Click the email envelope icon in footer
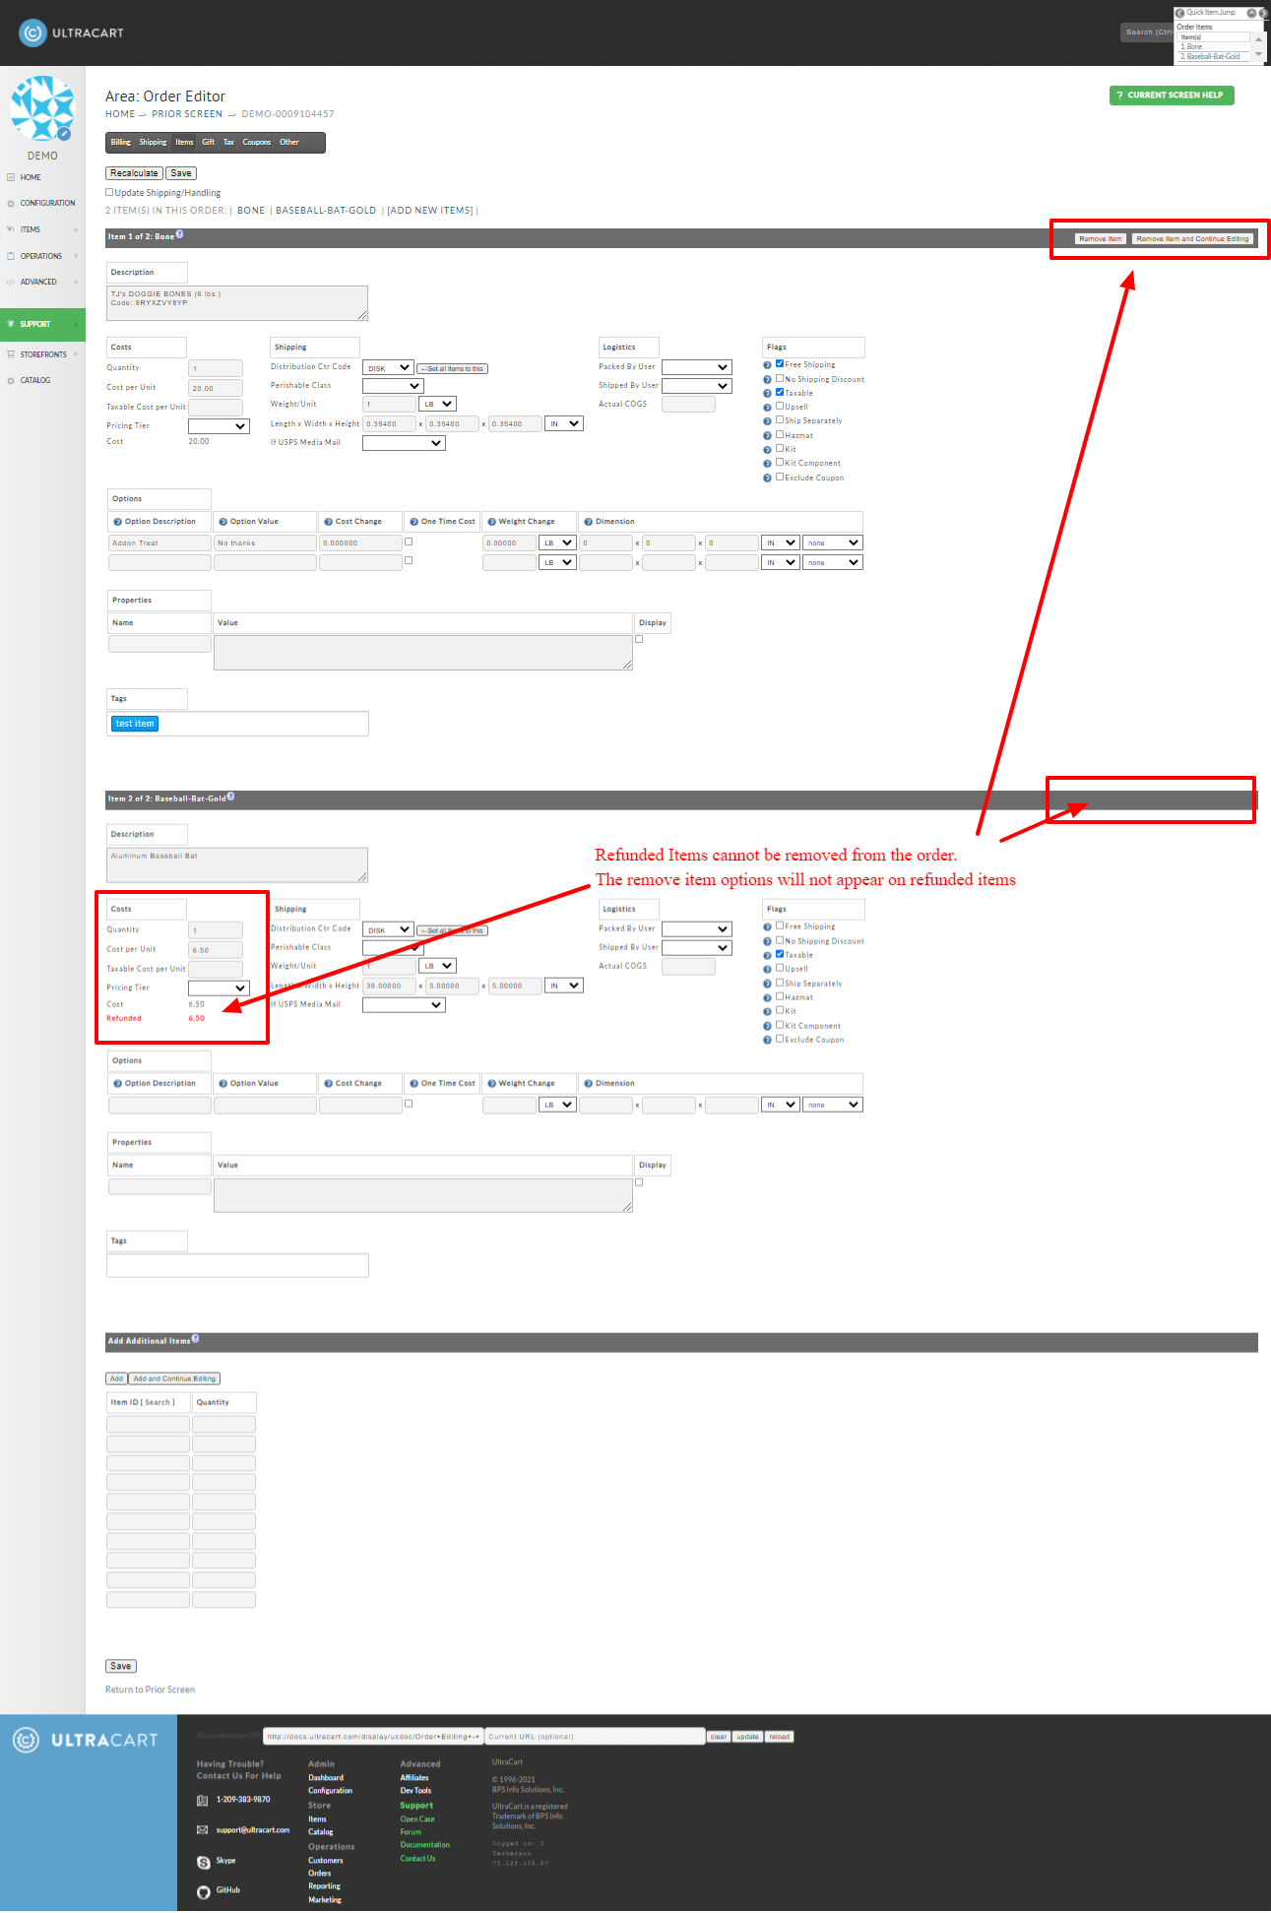Viewport: 1271px width, 1913px height. [203, 1829]
